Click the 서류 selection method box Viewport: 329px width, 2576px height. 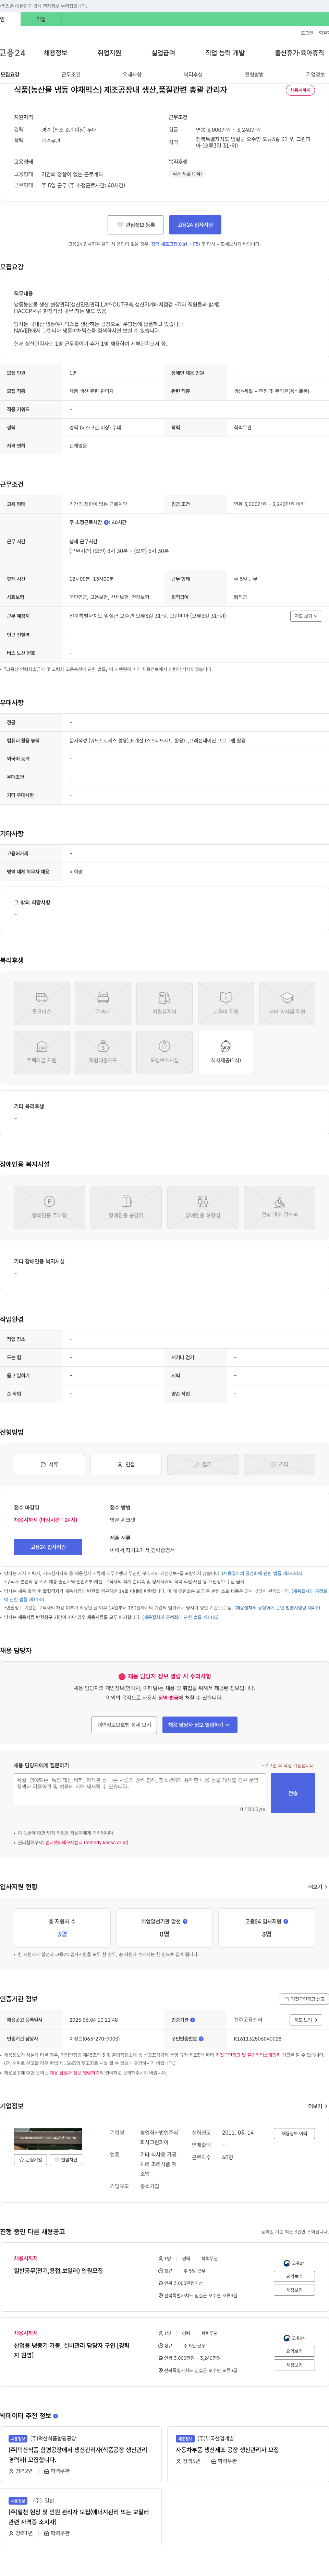click(49, 1464)
